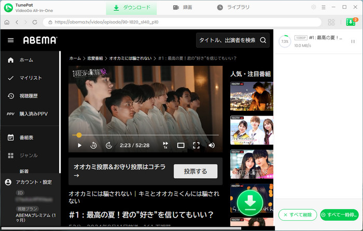Click the 人気・注目番組 heading
The height and width of the screenshot is (231, 363).
250,74
